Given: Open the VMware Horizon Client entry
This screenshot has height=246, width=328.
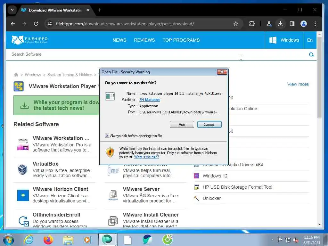Looking at the screenshot, I should (x=61, y=189).
